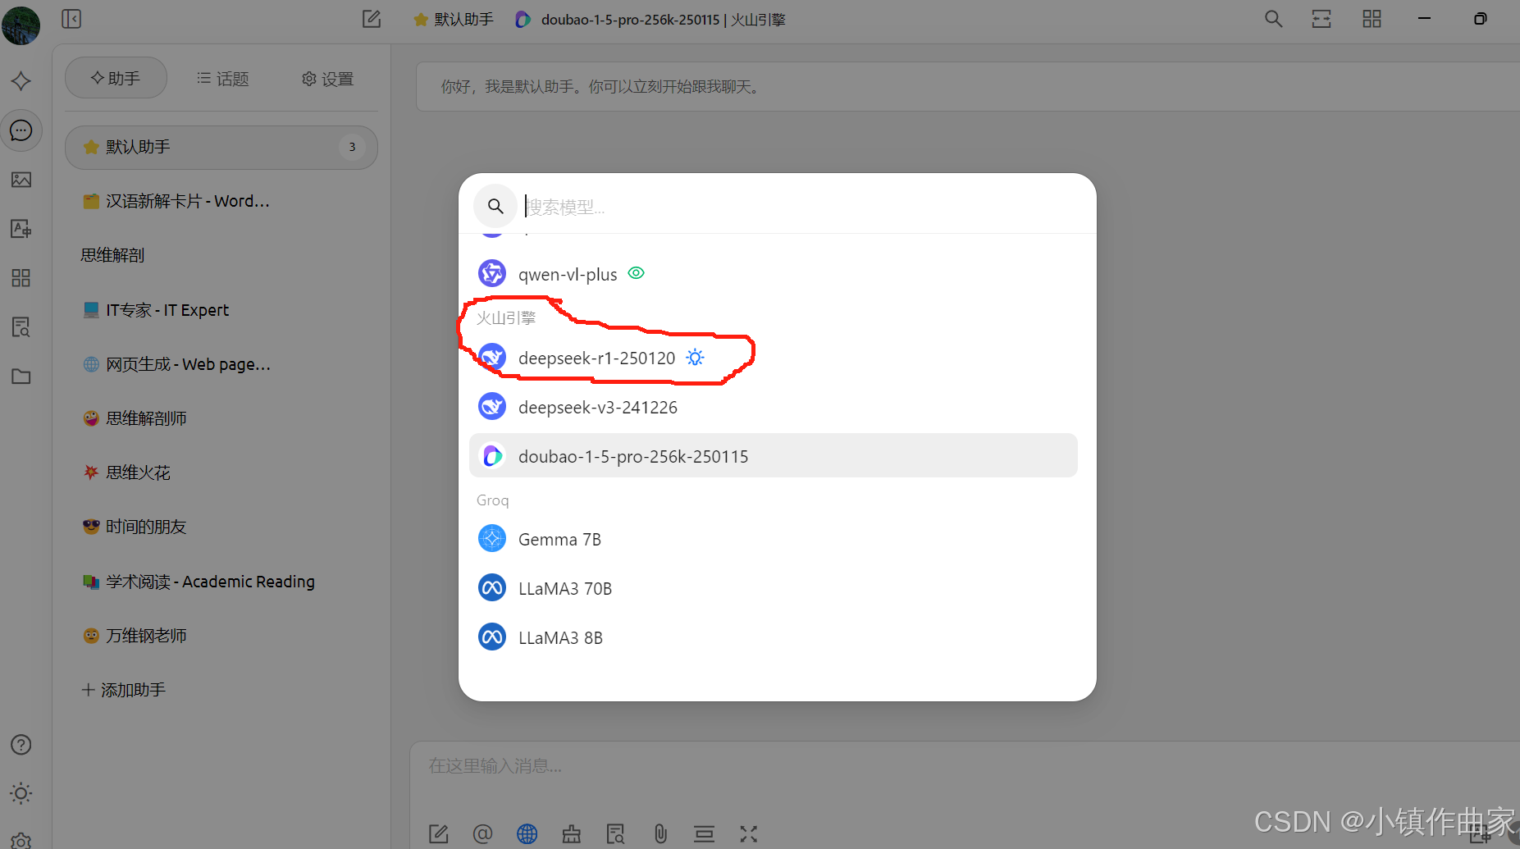Open the agents sparkle icon in sidebar

[21, 80]
